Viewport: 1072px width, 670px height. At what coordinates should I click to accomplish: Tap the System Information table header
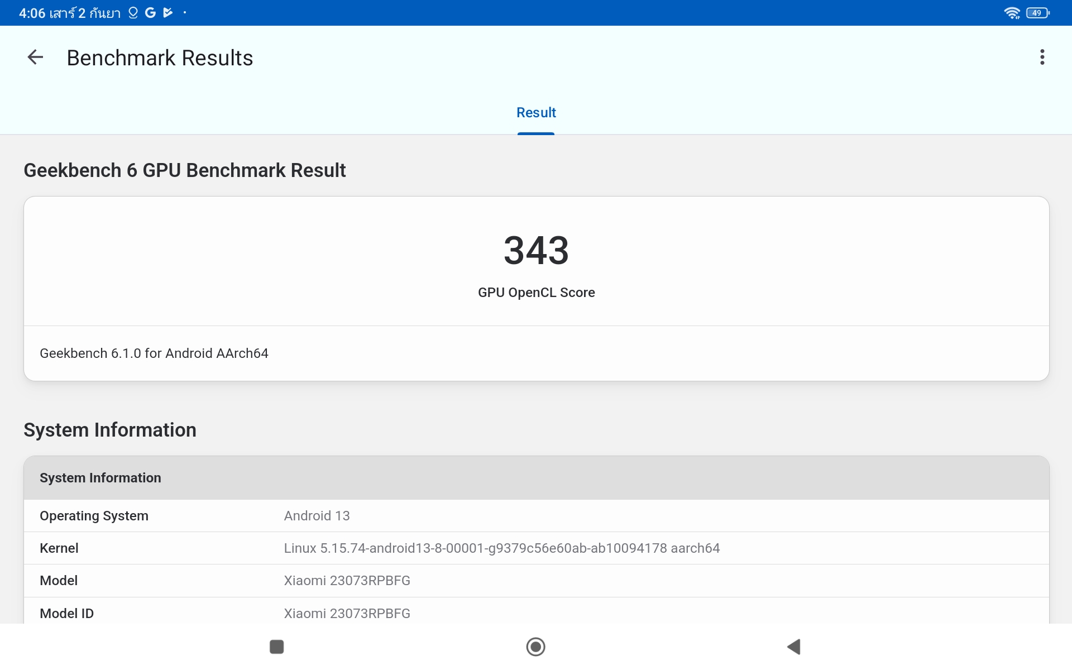536,478
